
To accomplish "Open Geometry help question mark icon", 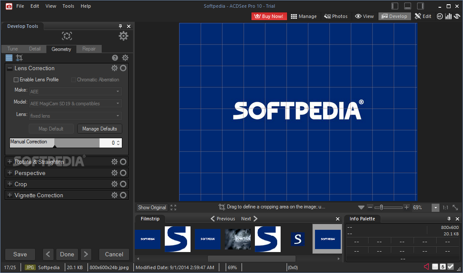I will 115,58.
